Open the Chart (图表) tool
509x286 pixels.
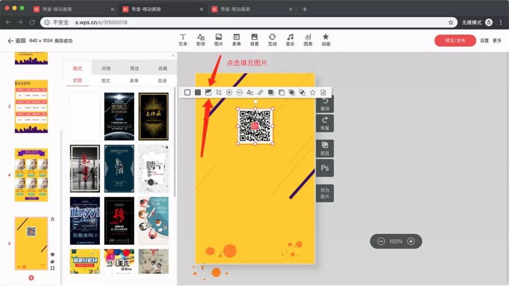(308, 40)
